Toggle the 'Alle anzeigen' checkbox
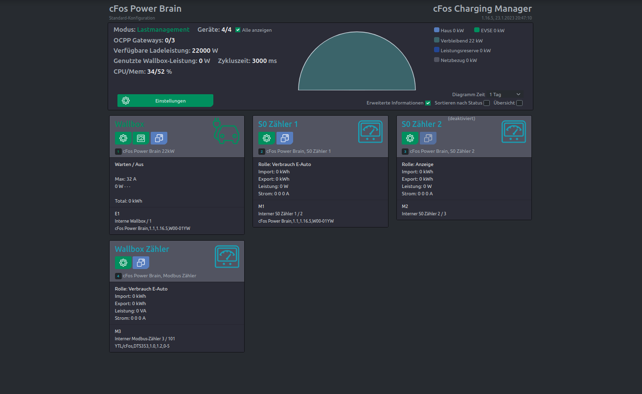The image size is (642, 394). 238,30
